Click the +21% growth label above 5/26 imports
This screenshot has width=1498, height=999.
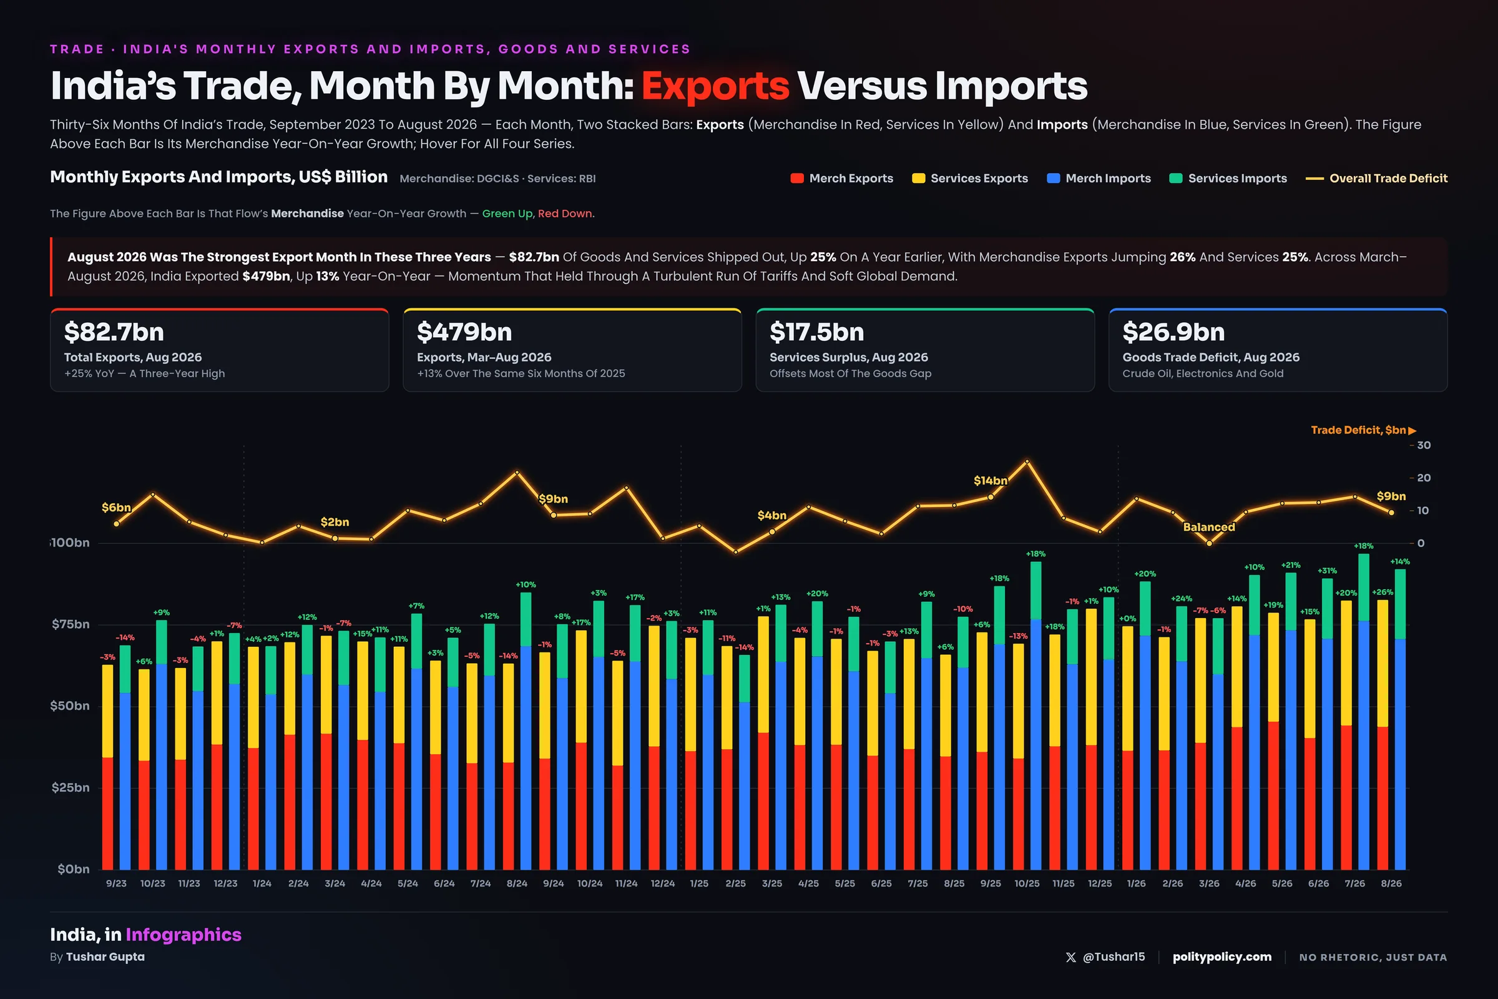click(x=1291, y=565)
